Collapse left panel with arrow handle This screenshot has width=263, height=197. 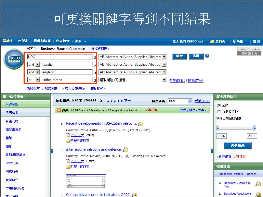coord(52,151)
